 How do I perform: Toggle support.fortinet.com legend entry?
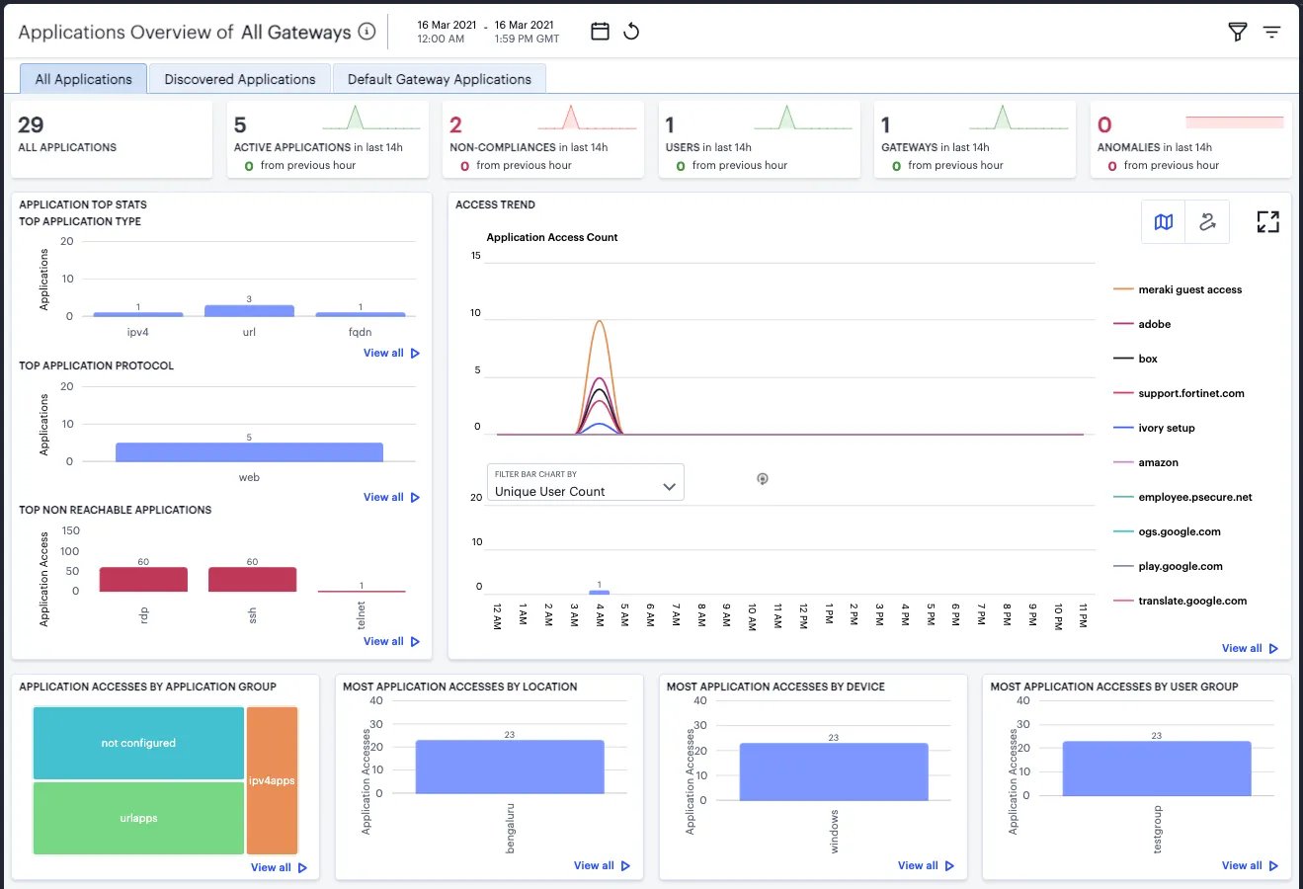click(x=1179, y=393)
